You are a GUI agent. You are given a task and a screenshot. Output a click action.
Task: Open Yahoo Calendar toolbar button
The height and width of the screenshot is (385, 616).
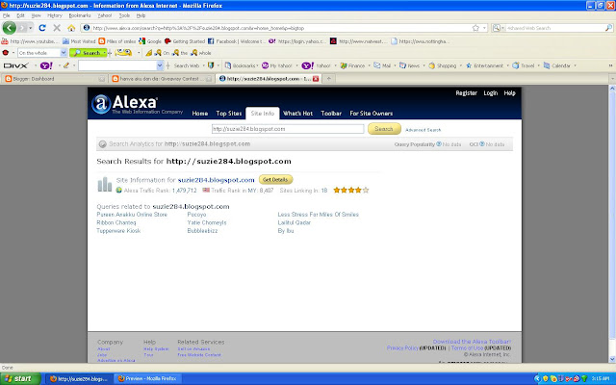tap(557, 65)
